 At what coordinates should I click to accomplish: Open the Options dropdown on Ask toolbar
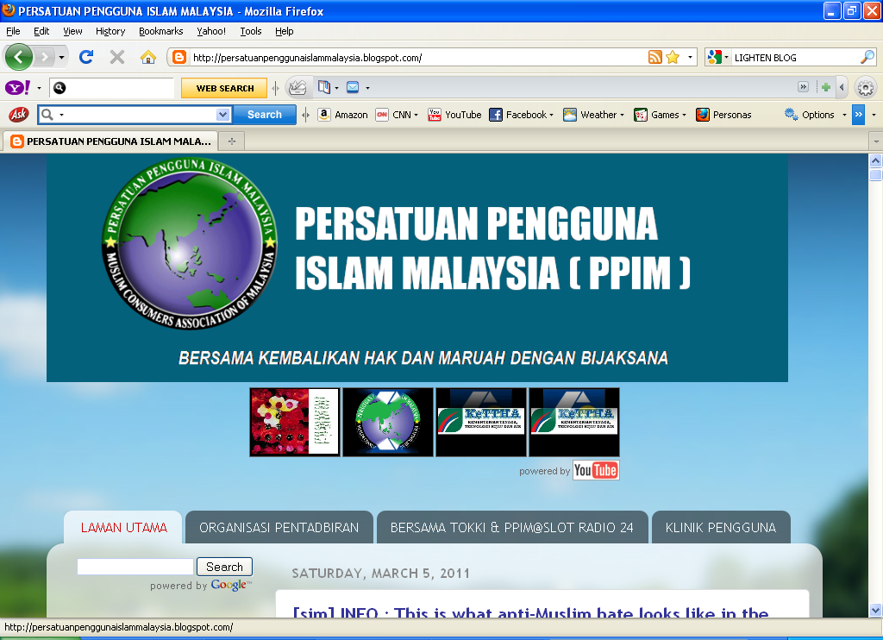[x=844, y=115]
